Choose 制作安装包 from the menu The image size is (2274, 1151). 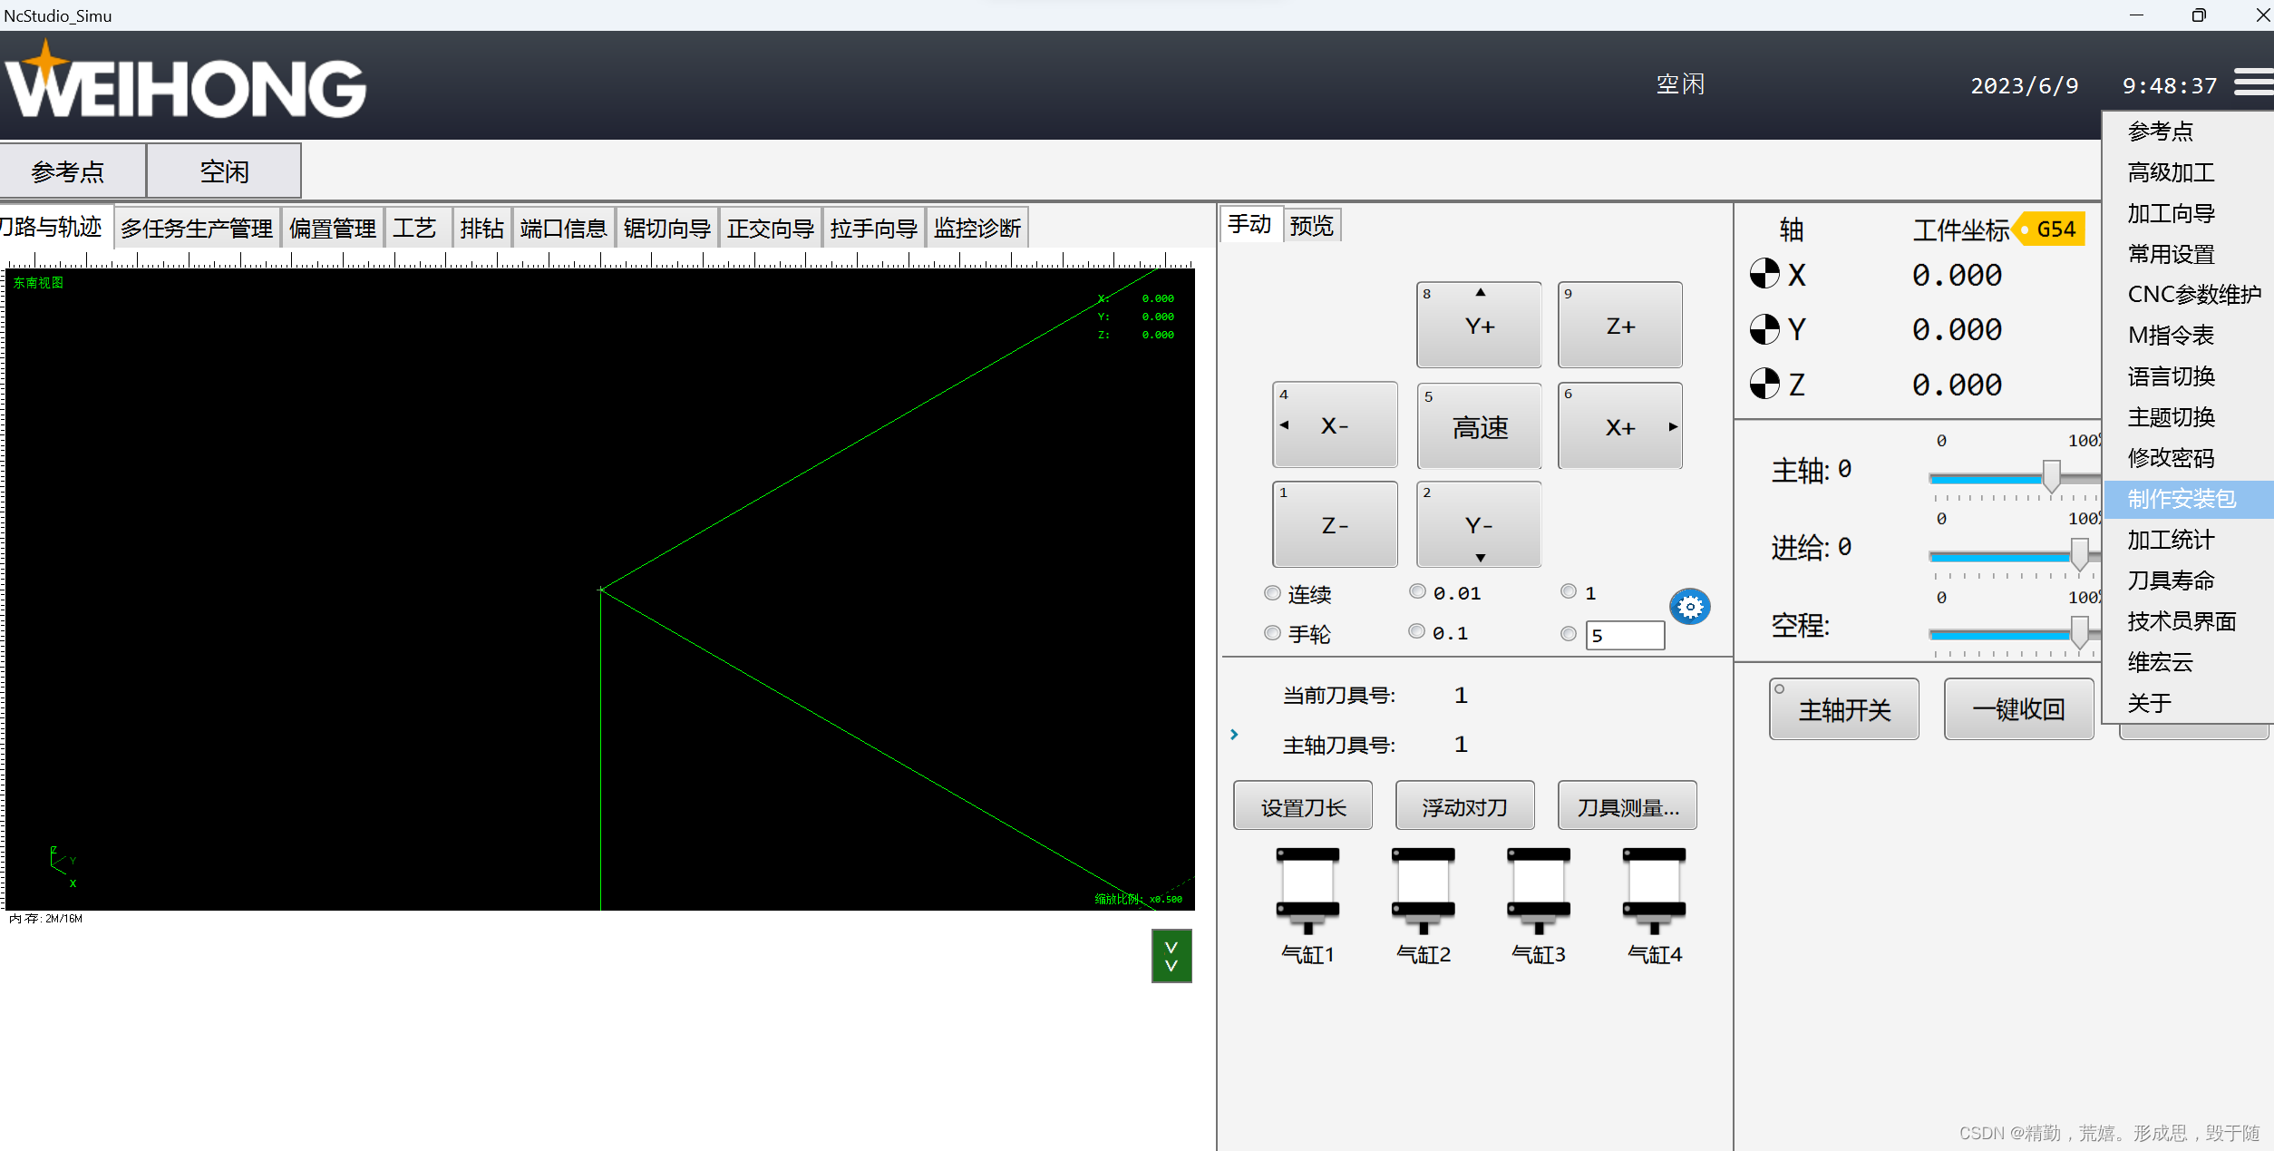2182,499
